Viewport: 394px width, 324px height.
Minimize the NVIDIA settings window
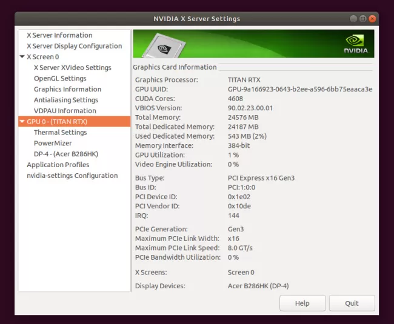[353, 19]
